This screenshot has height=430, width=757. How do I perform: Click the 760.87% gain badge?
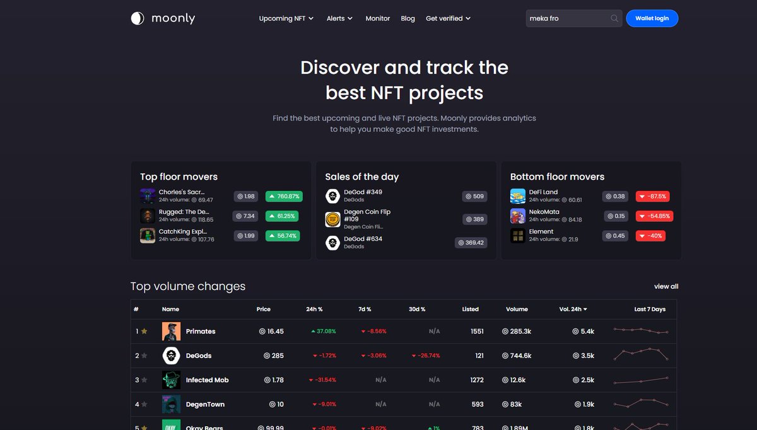point(284,196)
